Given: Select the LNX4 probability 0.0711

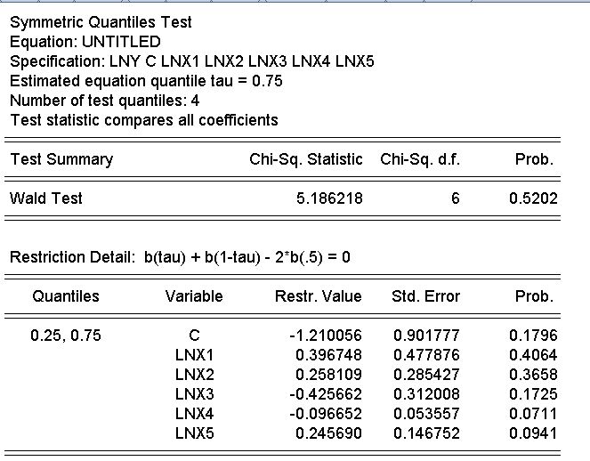Looking at the screenshot, I should pyautogui.click(x=533, y=414).
